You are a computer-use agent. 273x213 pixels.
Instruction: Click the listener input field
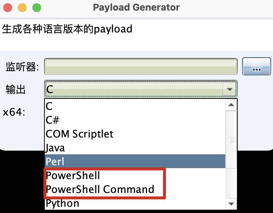[141, 66]
